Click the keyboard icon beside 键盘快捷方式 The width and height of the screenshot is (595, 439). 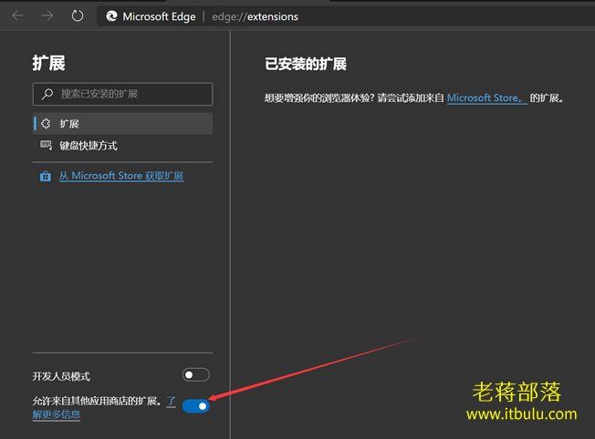coord(46,145)
